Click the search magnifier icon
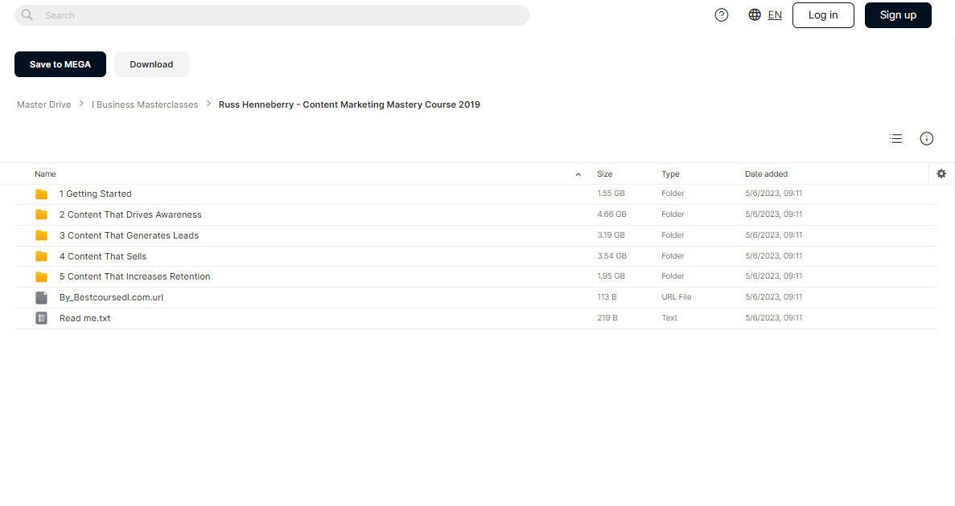The image size is (955, 506). pos(27,14)
